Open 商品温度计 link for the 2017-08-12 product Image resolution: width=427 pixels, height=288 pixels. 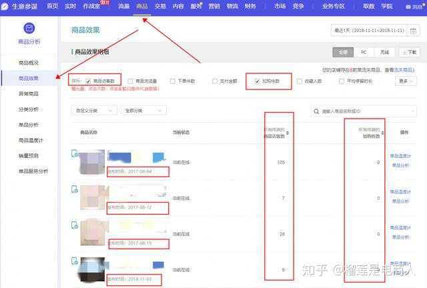coord(400,191)
